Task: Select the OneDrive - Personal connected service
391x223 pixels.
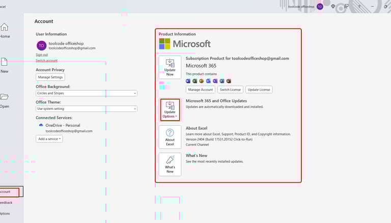Action: point(63,125)
